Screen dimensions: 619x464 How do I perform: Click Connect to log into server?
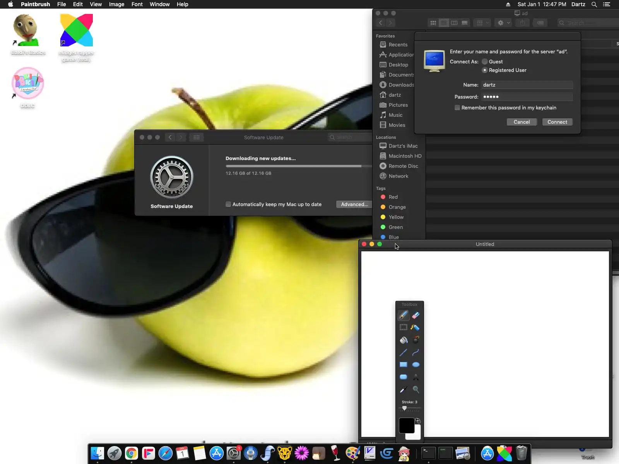click(557, 122)
